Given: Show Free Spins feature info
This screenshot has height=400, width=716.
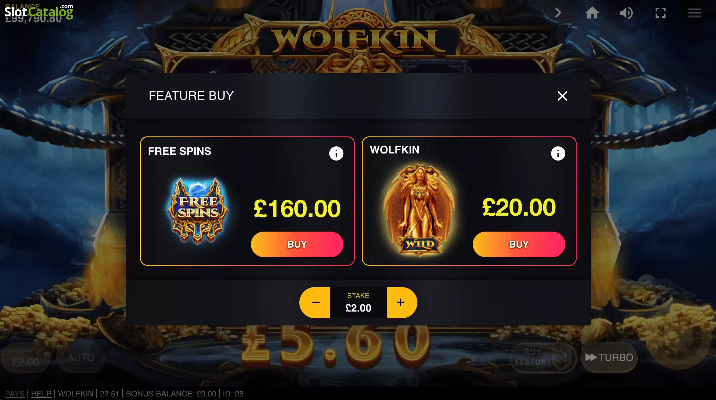Looking at the screenshot, I should pos(336,153).
